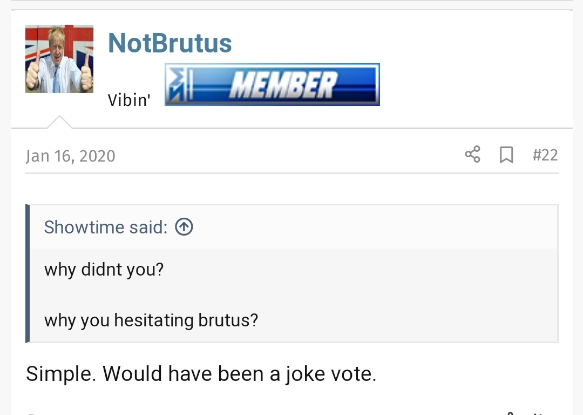This screenshot has height=415, width=583.
Task: Click NotBrutus's Boris Johnson avatar
Action: pos(59,58)
